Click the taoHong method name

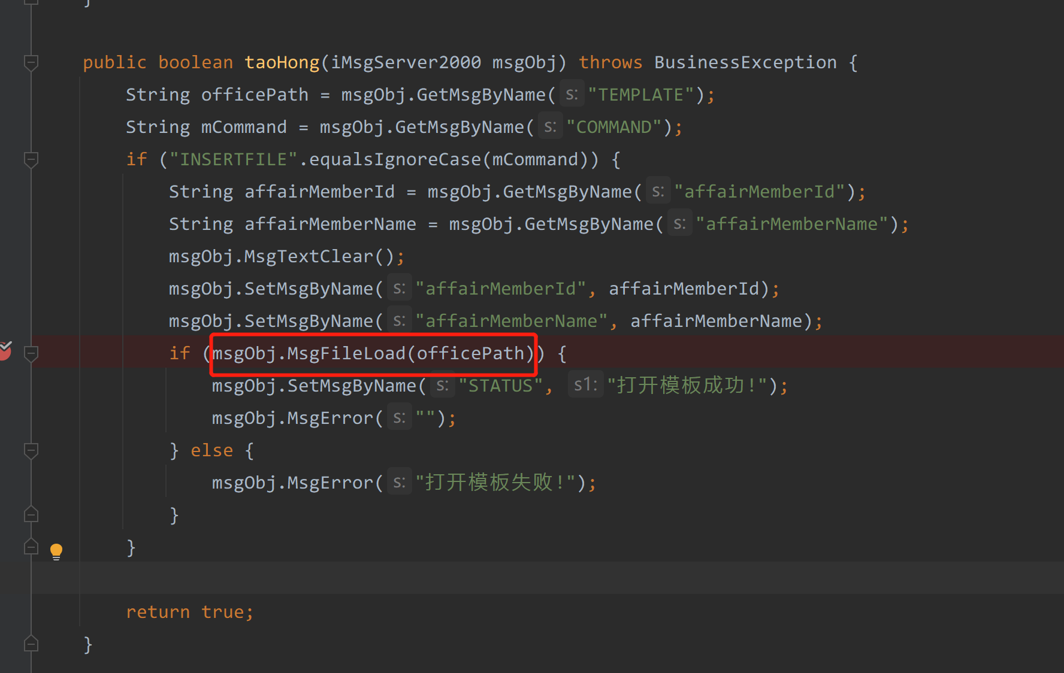click(282, 62)
